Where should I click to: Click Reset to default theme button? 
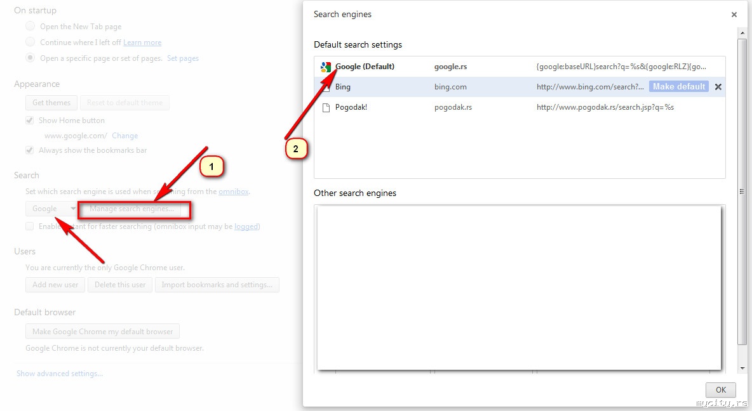click(x=124, y=103)
